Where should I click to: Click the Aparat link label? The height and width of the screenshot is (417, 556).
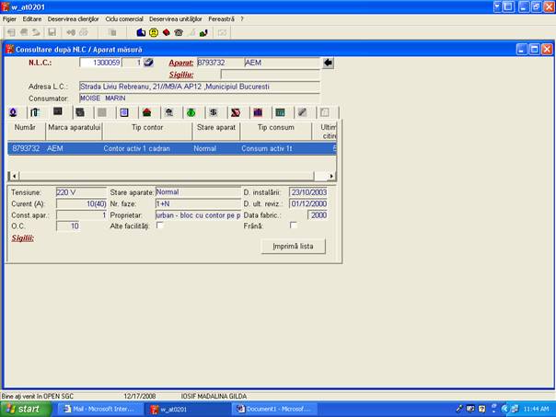[181, 63]
